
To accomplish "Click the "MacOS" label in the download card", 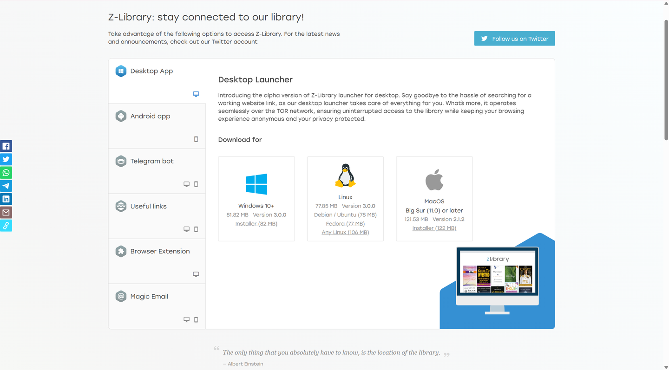I will (x=434, y=201).
